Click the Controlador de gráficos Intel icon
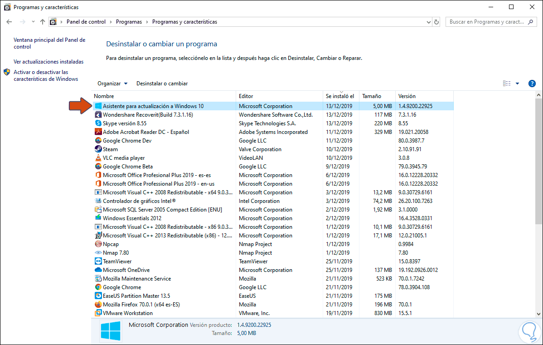This screenshot has width=543, height=345. coord(98,201)
